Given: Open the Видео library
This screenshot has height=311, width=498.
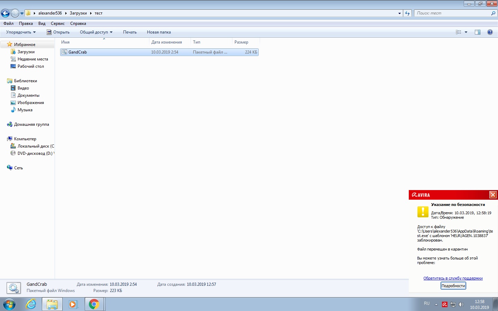Looking at the screenshot, I should (23, 88).
